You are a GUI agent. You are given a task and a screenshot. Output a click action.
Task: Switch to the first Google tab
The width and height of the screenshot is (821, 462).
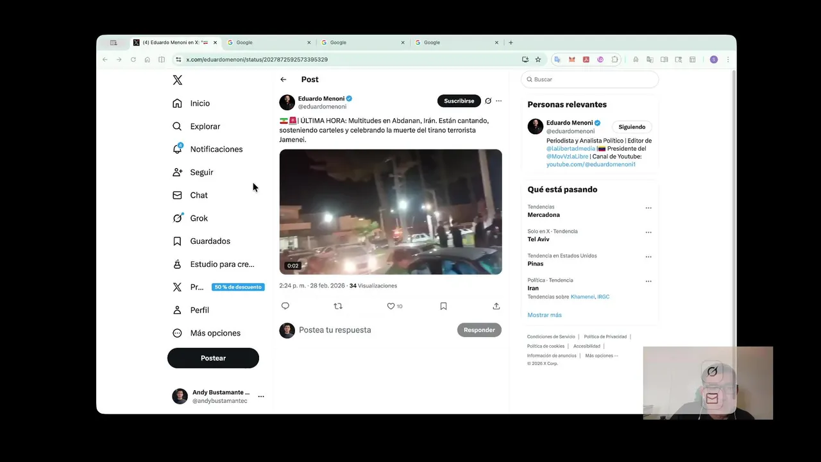[269, 43]
